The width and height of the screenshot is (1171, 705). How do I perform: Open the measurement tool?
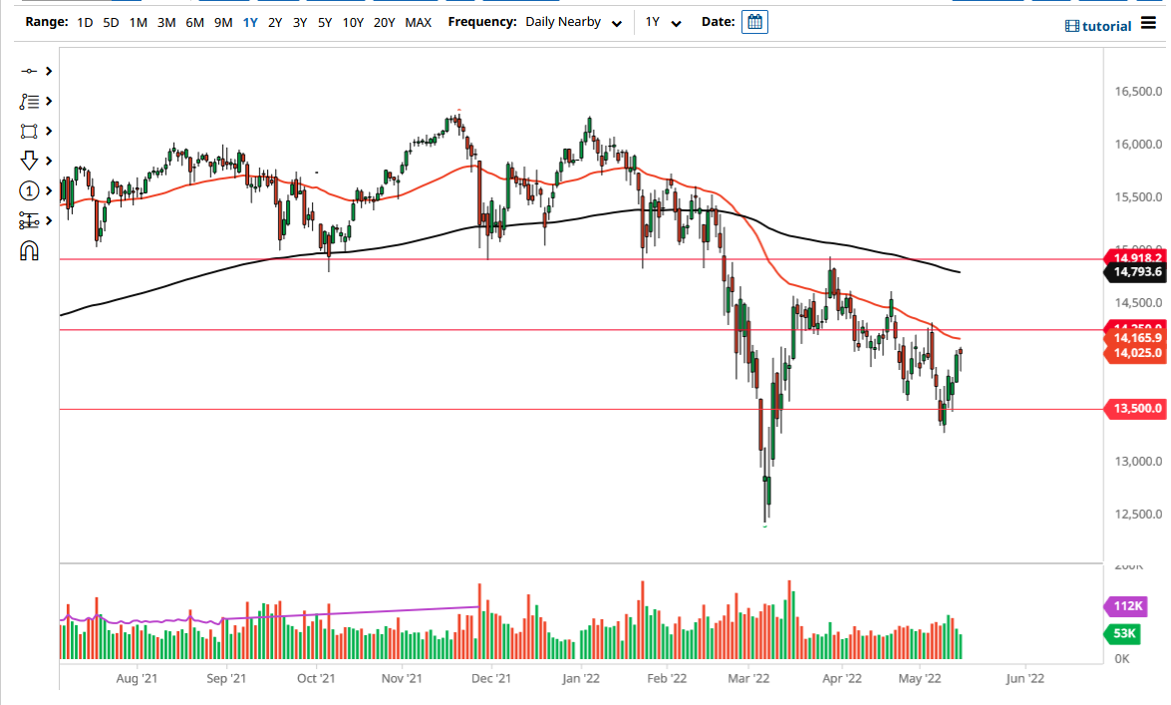pos(30,220)
